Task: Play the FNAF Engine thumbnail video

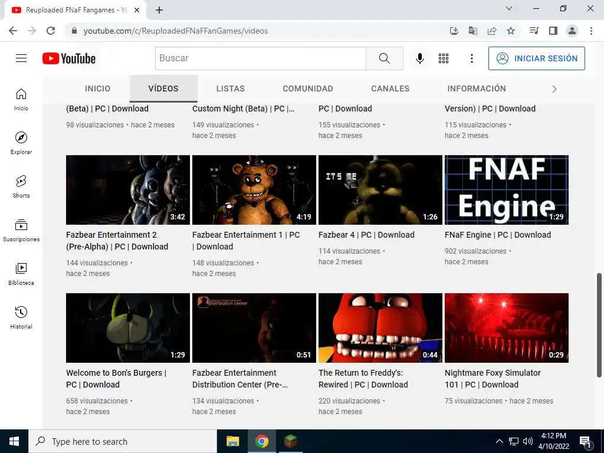Action: coord(507,190)
